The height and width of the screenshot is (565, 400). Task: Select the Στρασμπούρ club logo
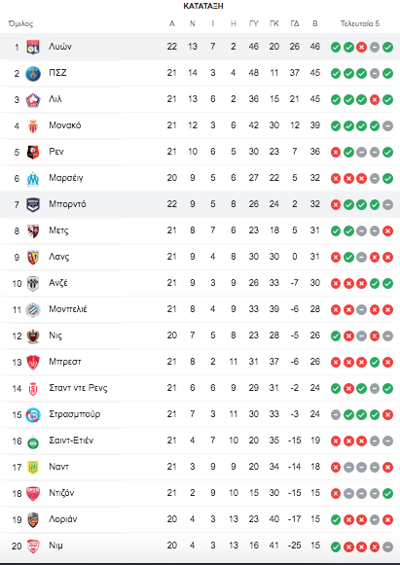[33, 414]
